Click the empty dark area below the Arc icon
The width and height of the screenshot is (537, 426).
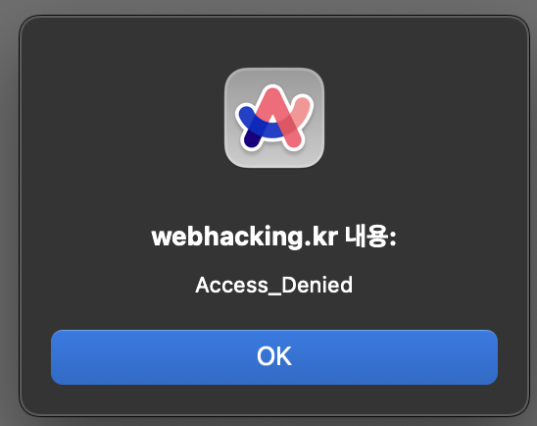274,195
